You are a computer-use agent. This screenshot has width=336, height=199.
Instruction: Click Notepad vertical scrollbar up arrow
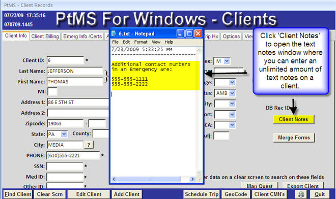[x=199, y=50]
